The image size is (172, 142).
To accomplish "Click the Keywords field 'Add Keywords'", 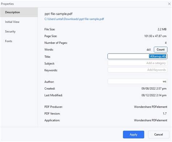I will [138, 70].
